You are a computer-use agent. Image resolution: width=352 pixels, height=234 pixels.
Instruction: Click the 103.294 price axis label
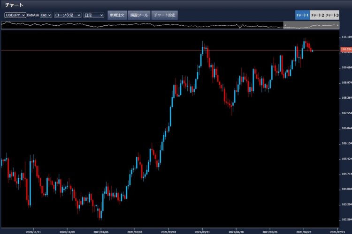347,205
